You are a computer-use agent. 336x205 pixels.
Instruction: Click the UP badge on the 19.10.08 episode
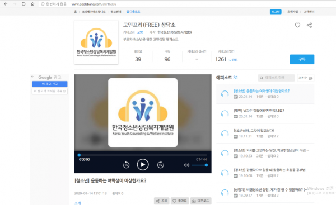coord(236,176)
